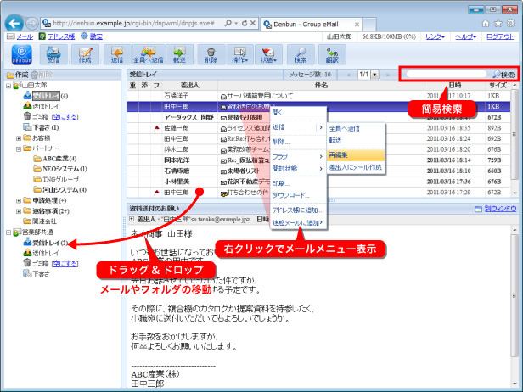Click the flag icon on 佐藤一郎 row
Viewport: 523px width, 392px height.
click(157, 128)
